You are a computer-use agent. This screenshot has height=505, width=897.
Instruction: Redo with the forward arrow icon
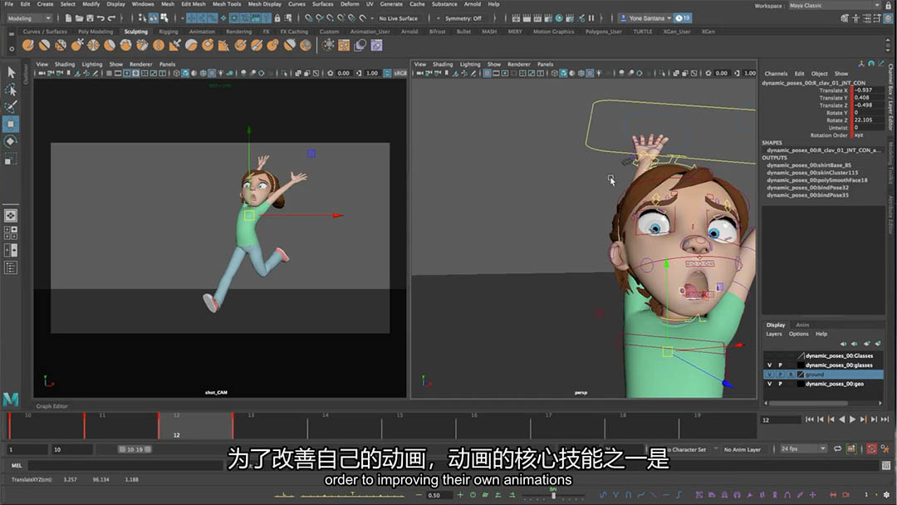(x=111, y=18)
